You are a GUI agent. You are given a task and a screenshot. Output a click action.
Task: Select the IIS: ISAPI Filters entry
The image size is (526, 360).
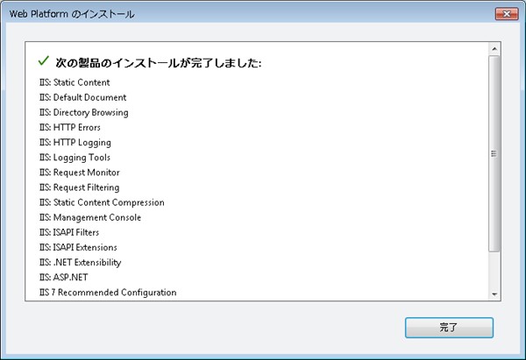tap(69, 232)
